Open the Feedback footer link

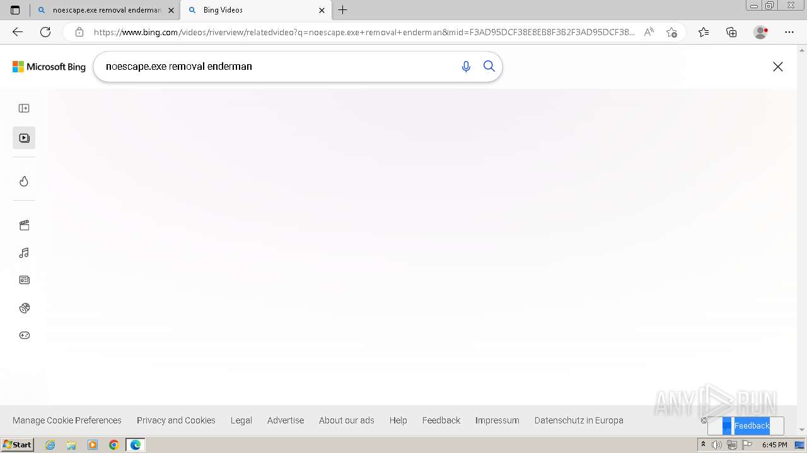(x=441, y=420)
